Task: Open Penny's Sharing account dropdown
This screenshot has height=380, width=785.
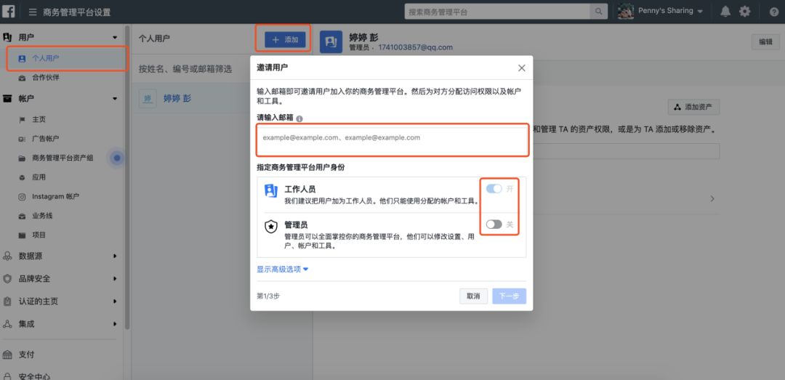Action: (x=670, y=11)
